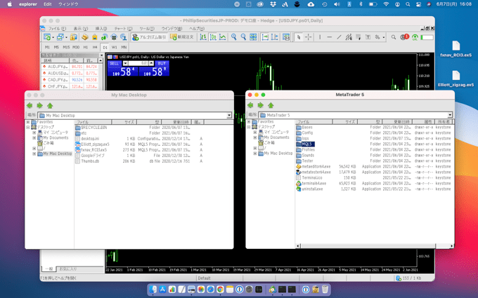
Task: Select the MQL5 folder
Action: point(306,144)
